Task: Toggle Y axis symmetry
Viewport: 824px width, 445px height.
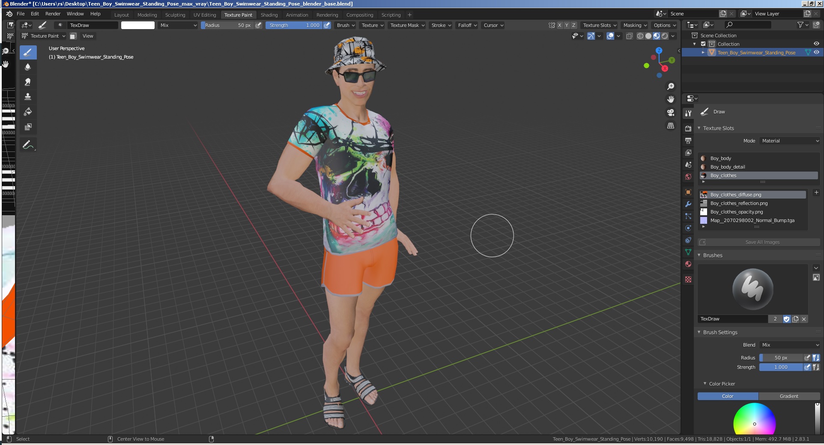Action: [x=567, y=25]
